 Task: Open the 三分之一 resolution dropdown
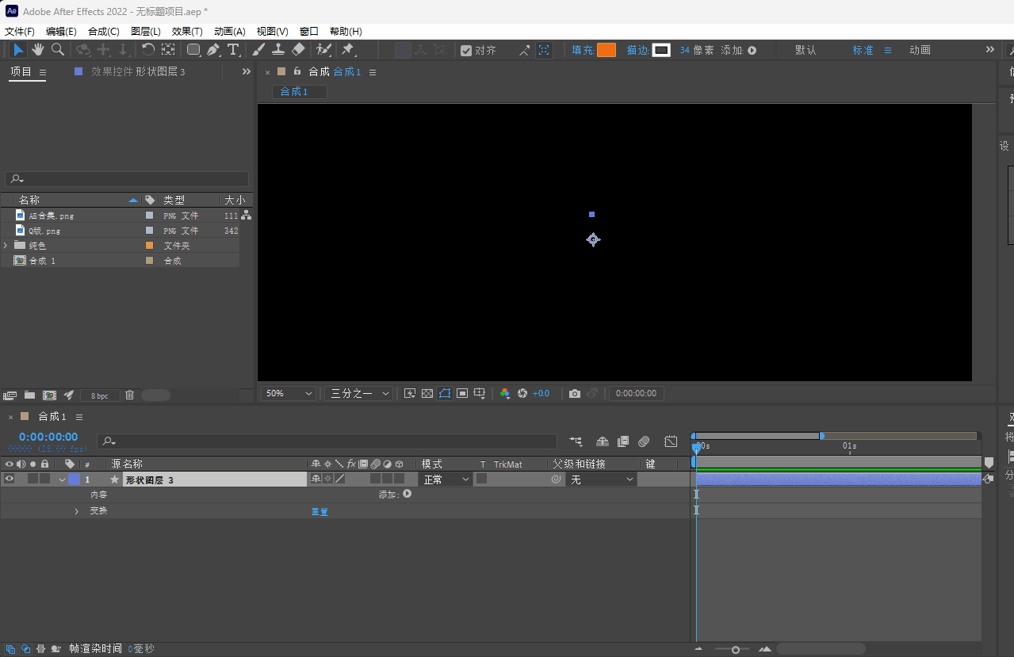[358, 393]
